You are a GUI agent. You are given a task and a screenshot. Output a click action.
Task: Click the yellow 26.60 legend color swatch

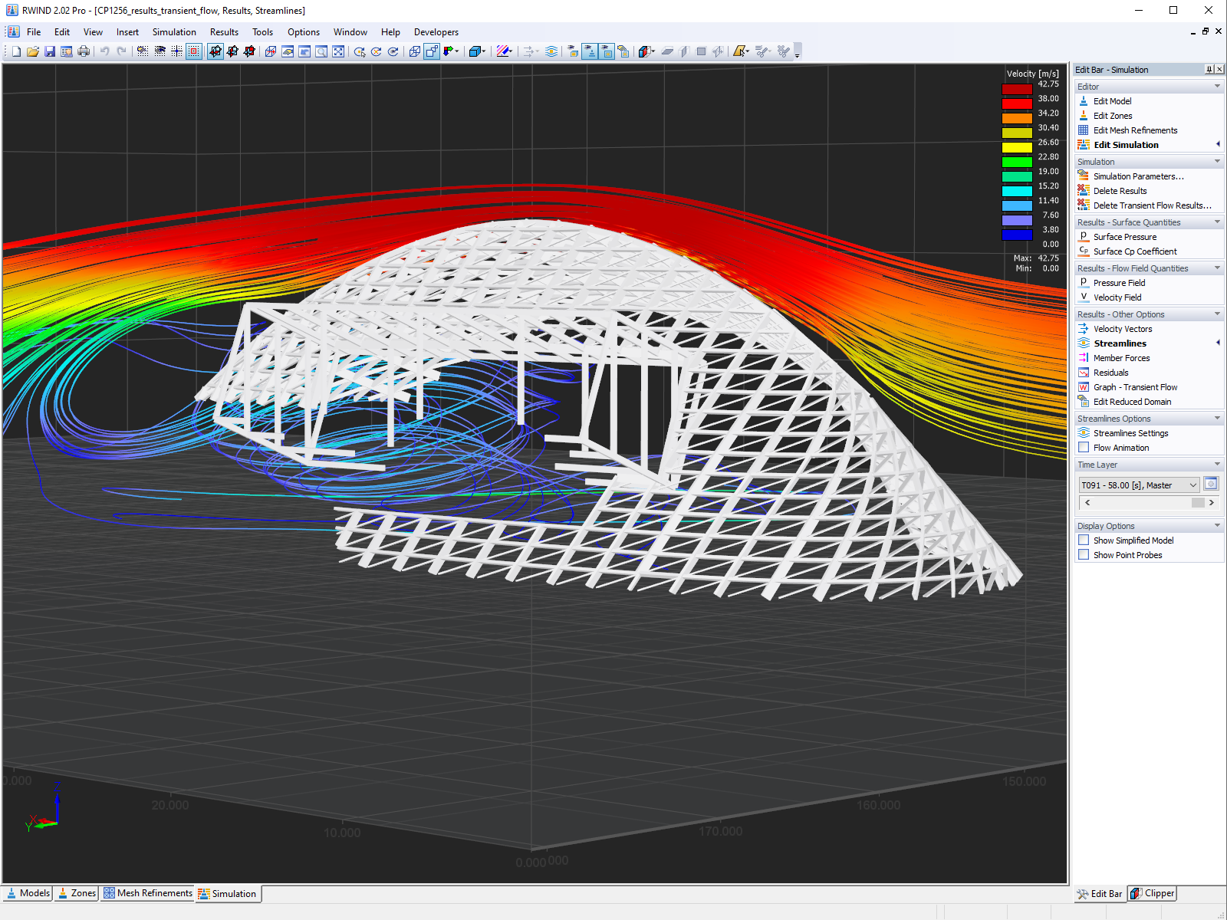1017,147
